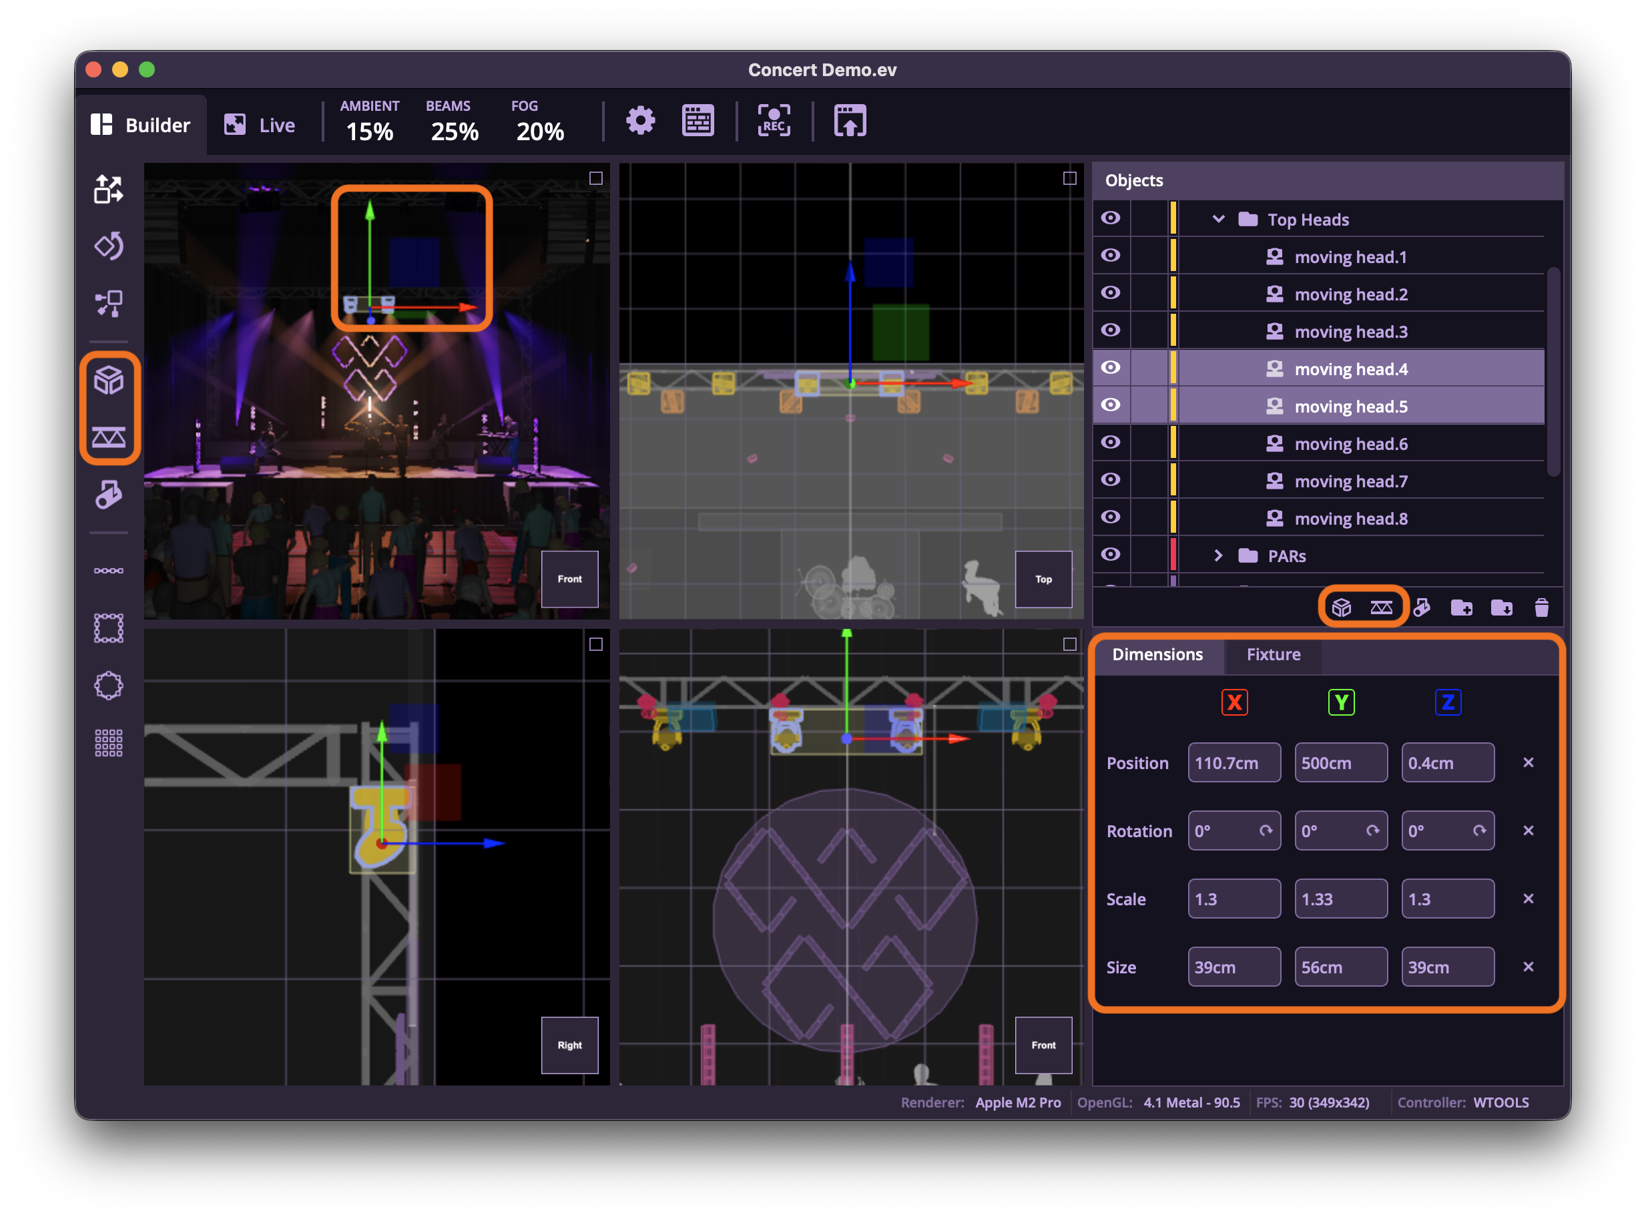Screen dimensions: 1646x1219
Task: Open the Fixture tab
Action: tap(1274, 654)
